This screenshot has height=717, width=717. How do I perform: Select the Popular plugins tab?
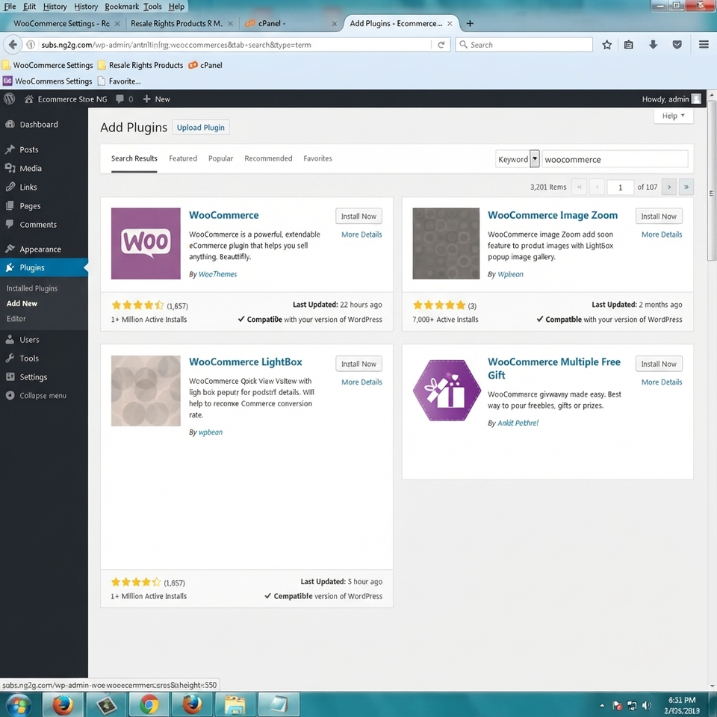pos(220,158)
